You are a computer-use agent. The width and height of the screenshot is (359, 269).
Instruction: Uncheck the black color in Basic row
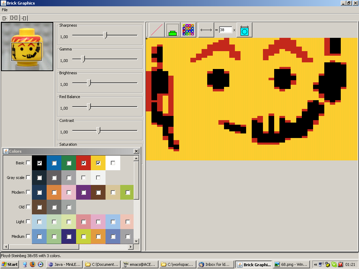click(x=39, y=163)
